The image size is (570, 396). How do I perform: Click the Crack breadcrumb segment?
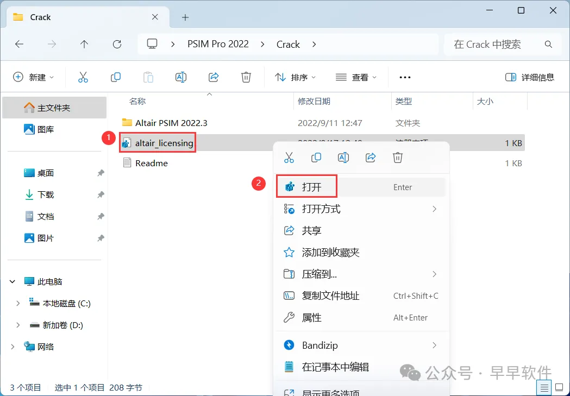288,45
